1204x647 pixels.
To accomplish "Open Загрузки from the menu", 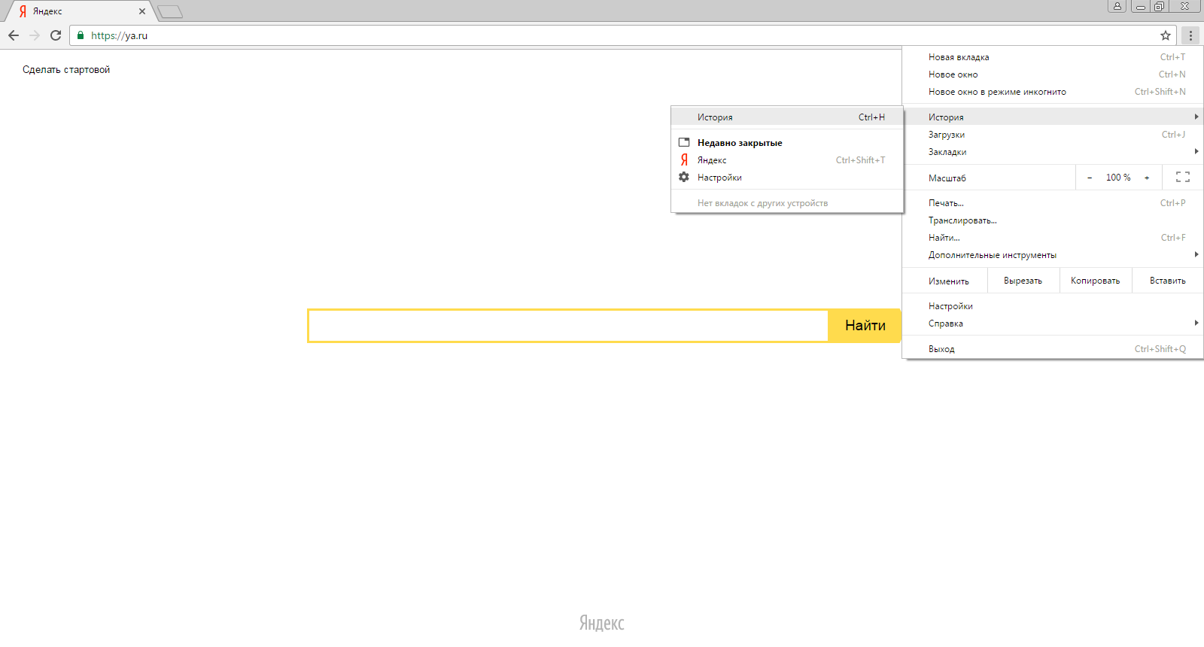I will coord(1053,135).
